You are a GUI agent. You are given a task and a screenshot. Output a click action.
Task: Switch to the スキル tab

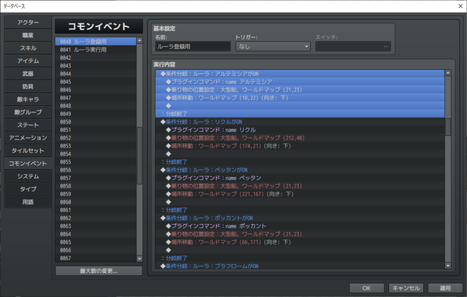[28, 48]
